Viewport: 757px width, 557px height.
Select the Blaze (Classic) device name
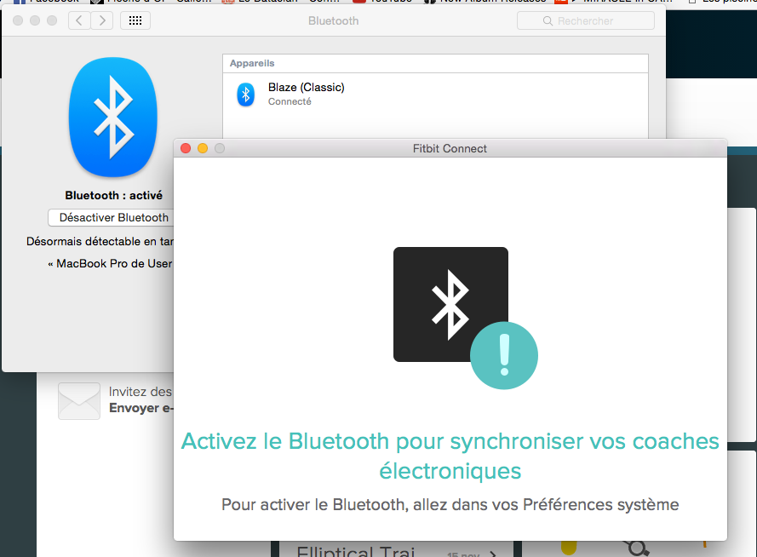[x=306, y=88]
